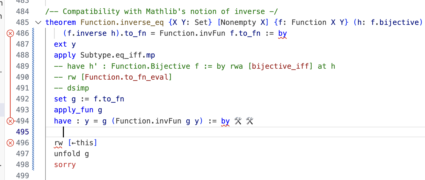This screenshot has width=425, height=180.
Task: Click the error icon beside line 486
Action: click(10, 33)
